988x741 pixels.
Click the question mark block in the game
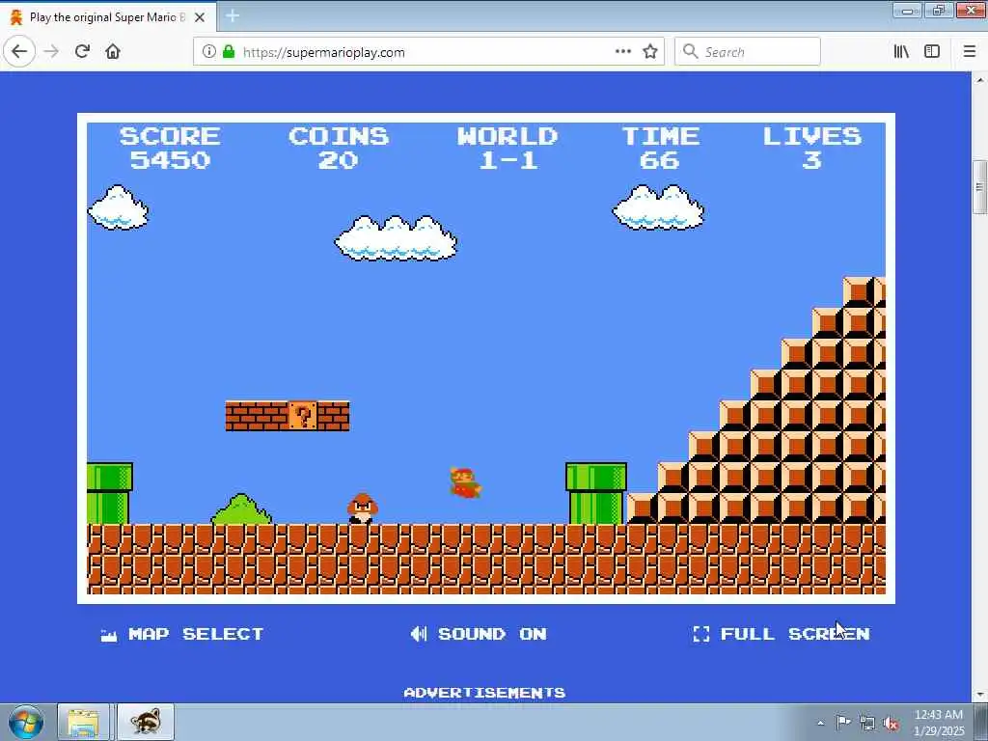[303, 416]
